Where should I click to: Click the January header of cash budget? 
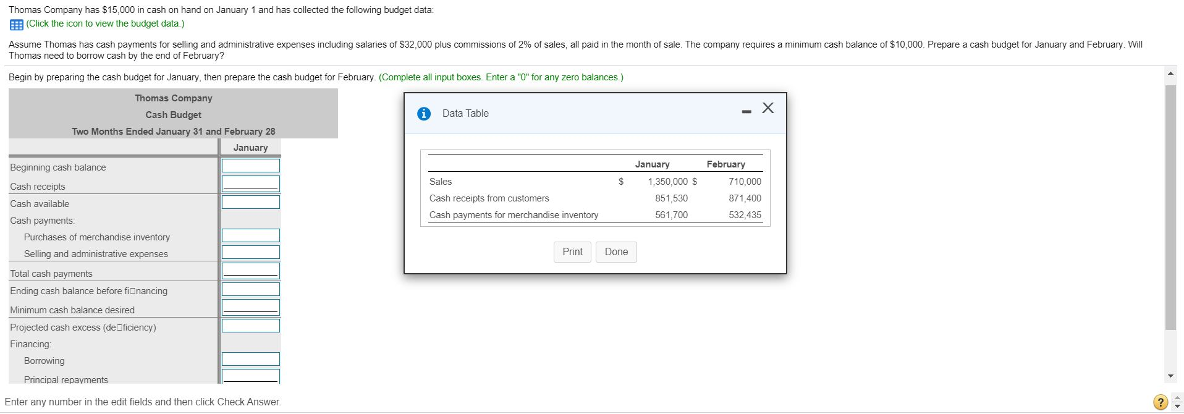[x=250, y=148]
